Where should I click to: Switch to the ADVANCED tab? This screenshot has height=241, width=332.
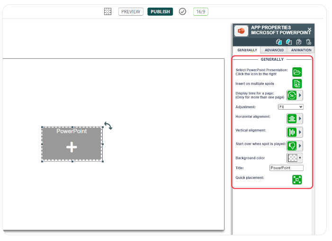[274, 50]
